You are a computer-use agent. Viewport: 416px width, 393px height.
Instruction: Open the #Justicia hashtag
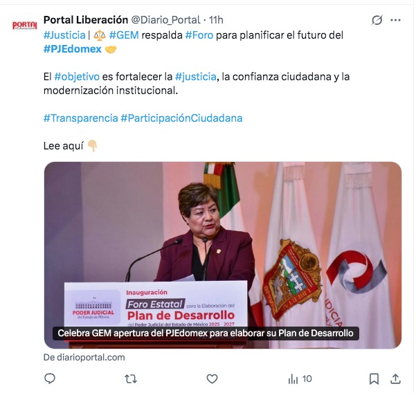click(64, 35)
